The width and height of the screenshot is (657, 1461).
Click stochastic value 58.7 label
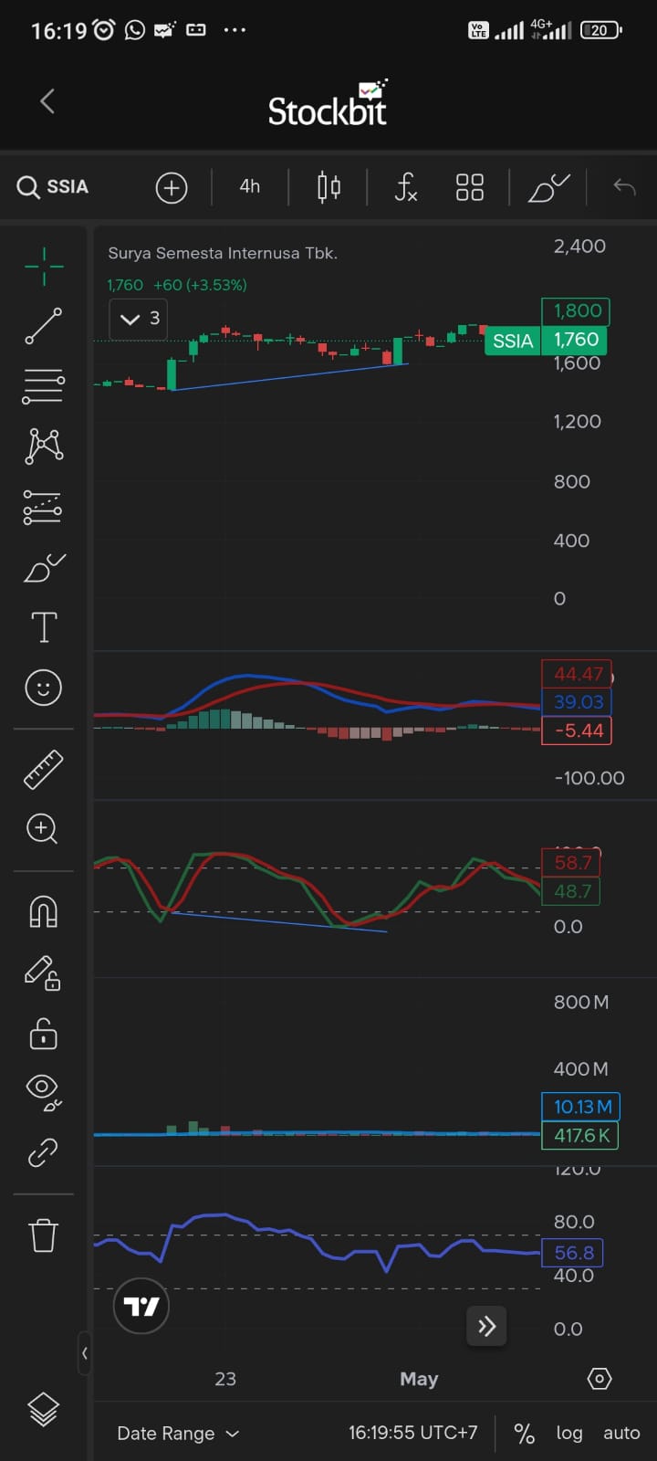[571, 863]
